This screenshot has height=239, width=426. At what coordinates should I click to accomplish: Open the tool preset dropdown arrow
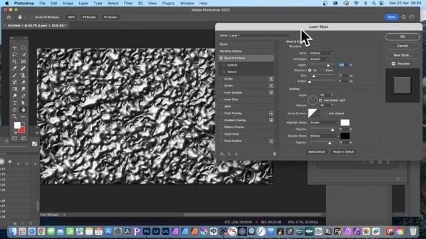pos(25,17)
